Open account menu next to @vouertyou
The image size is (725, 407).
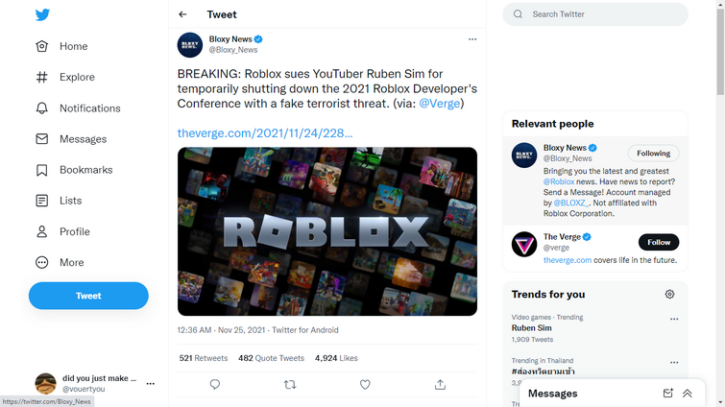pyautogui.click(x=150, y=383)
